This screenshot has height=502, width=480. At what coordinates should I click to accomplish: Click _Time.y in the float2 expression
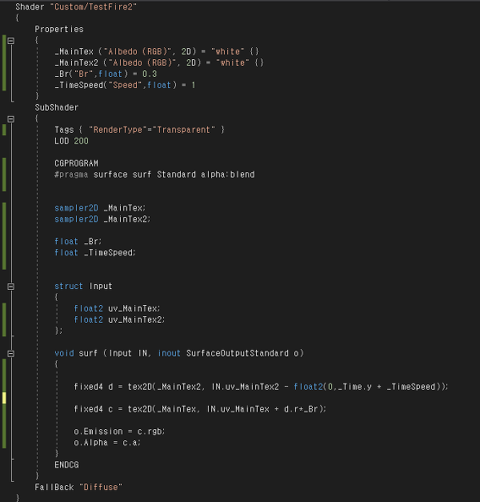coord(354,387)
